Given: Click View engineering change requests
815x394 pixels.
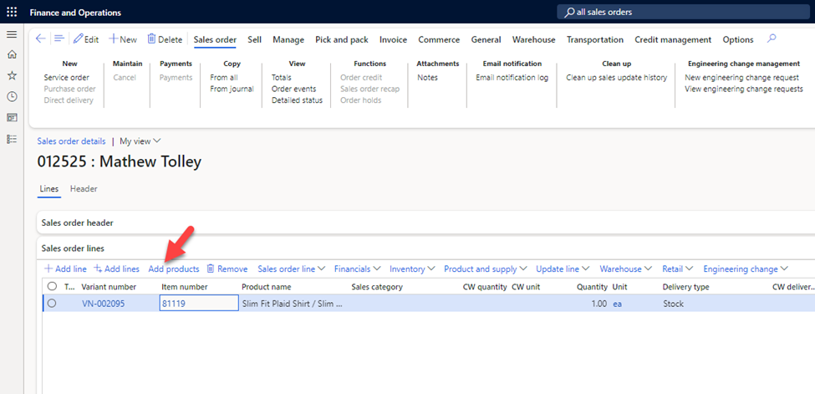Looking at the screenshot, I should pos(744,89).
